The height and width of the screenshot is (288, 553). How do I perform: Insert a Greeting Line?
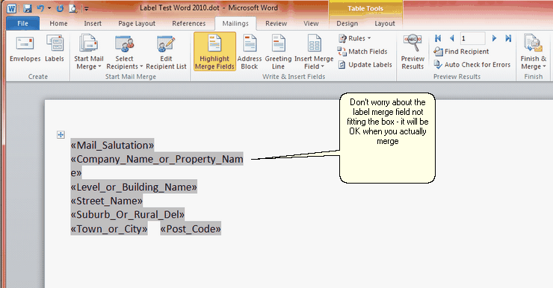pos(278,52)
